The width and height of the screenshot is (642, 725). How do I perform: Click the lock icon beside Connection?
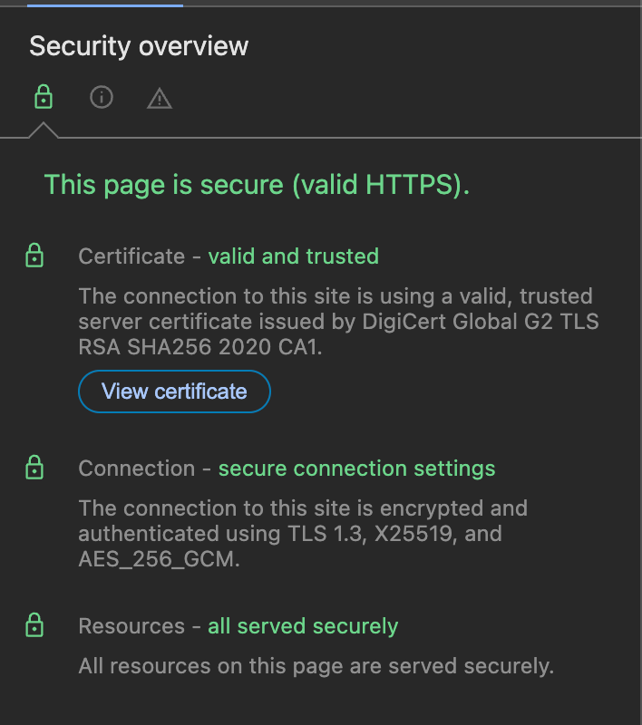tap(34, 469)
